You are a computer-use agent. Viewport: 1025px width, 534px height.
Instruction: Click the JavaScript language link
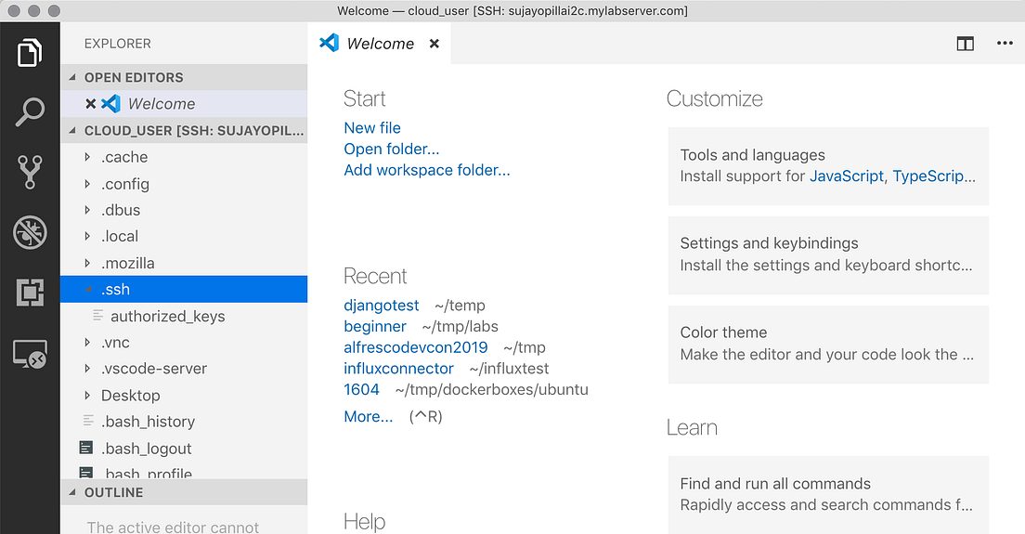847,176
